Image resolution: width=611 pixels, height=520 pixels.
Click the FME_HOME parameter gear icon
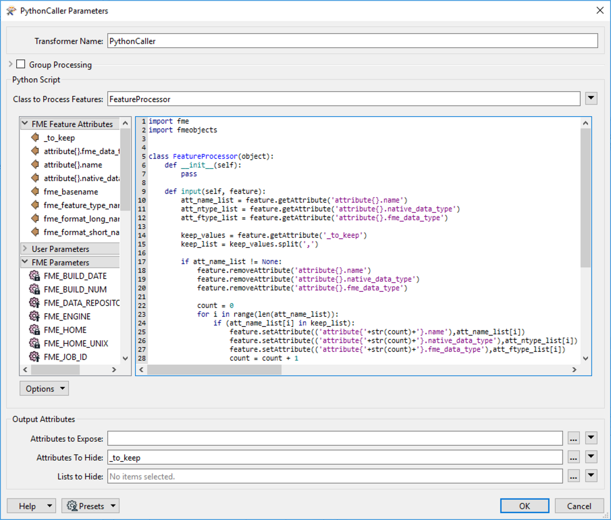(x=34, y=330)
